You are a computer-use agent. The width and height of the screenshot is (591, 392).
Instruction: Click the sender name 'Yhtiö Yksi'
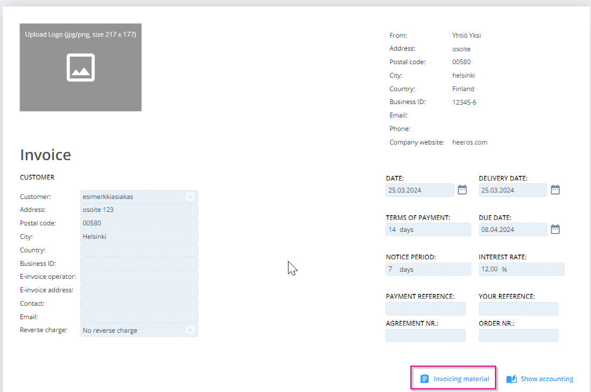click(466, 36)
